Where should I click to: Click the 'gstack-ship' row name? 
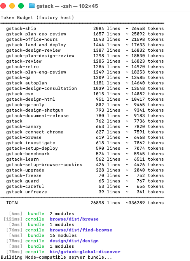[21, 28]
